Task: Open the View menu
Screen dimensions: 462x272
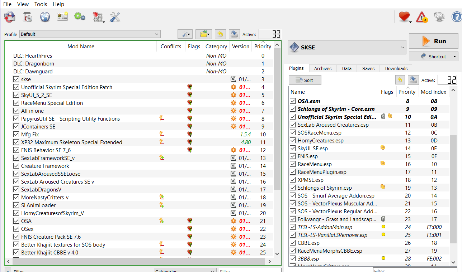Action: coord(23,4)
